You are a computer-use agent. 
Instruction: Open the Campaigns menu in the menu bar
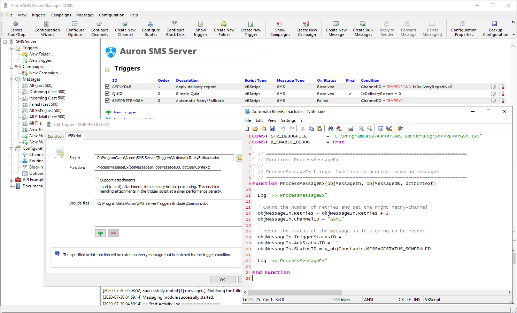[x=61, y=15]
